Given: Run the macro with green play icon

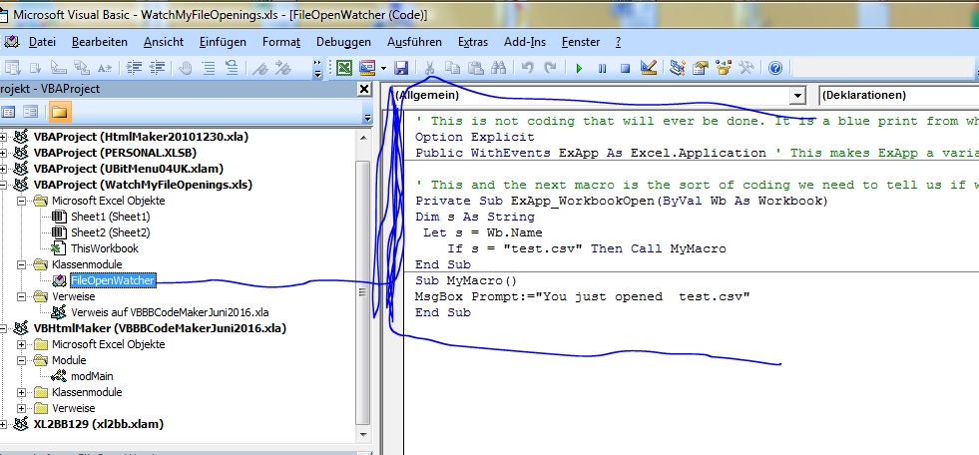Looking at the screenshot, I should 579,68.
